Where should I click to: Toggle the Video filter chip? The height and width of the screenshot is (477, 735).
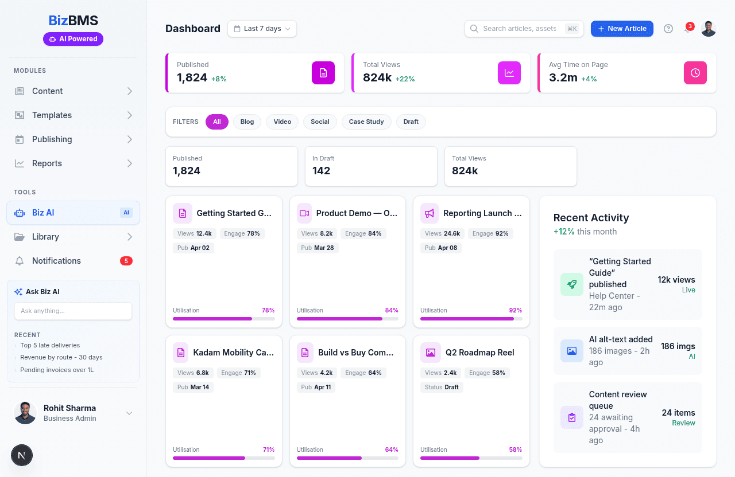click(x=282, y=122)
